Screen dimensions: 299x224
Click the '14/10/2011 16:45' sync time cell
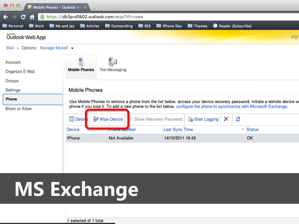tap(180, 138)
